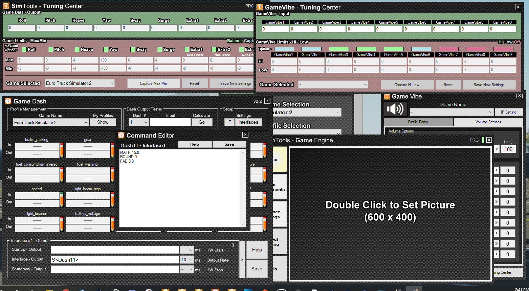This screenshot has height=291, width=529.
Task: Open the Interfaces settings button
Action: 248,122
